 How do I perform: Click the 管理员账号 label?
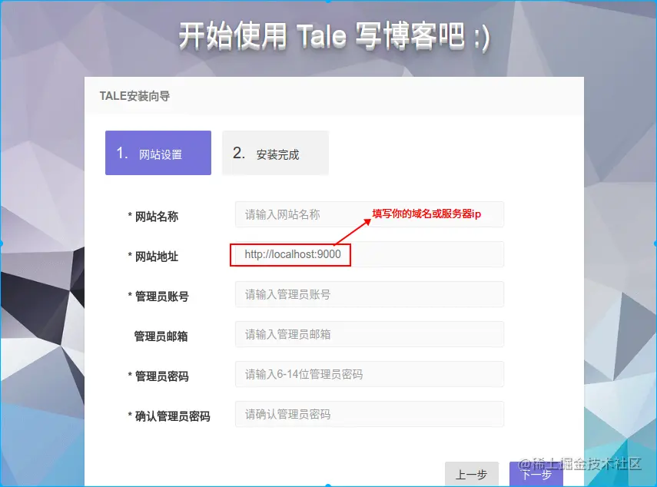tap(161, 297)
